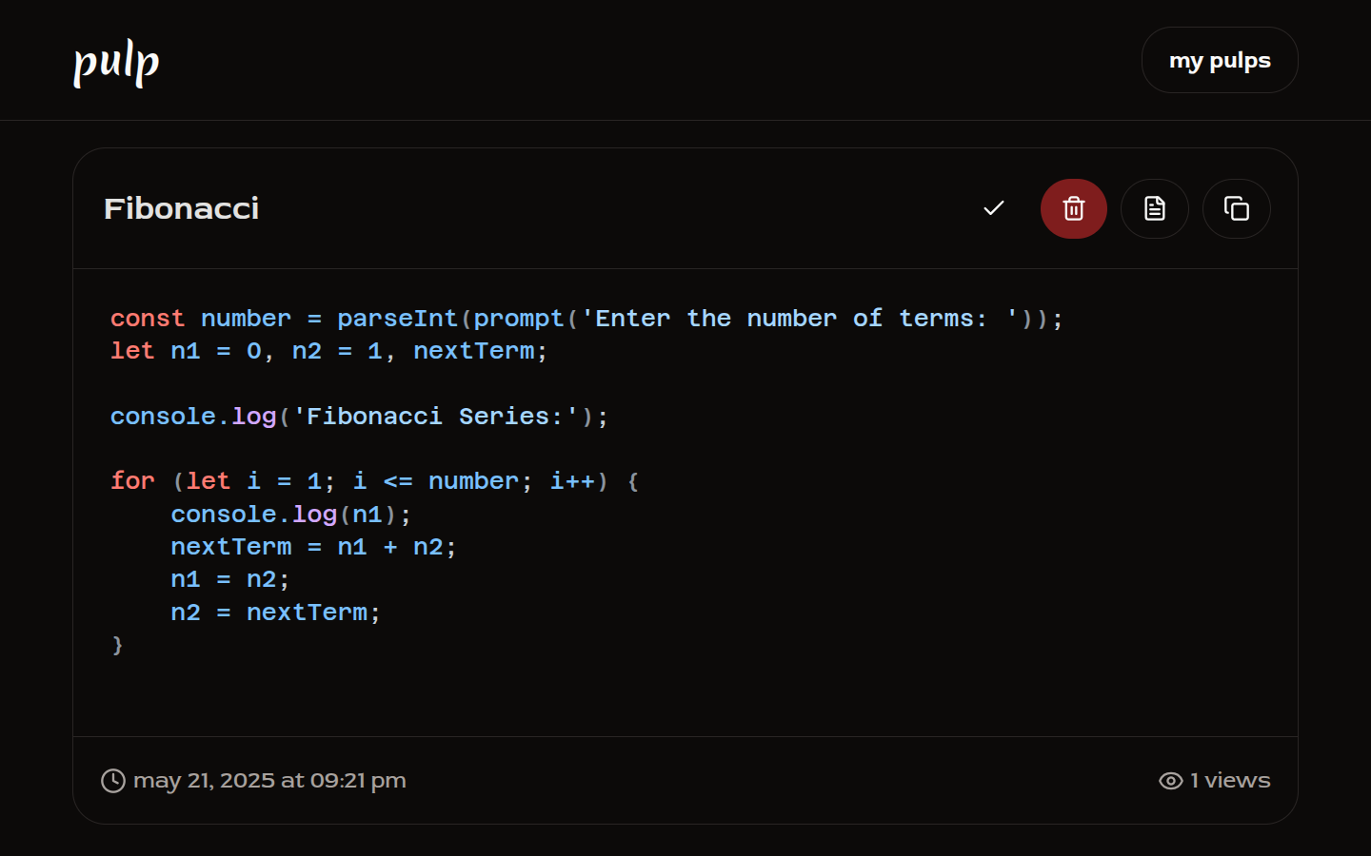Click the 'may 21, 2025 at 09:21 pm' timestamp
The height and width of the screenshot is (856, 1371).
pyautogui.click(x=269, y=781)
